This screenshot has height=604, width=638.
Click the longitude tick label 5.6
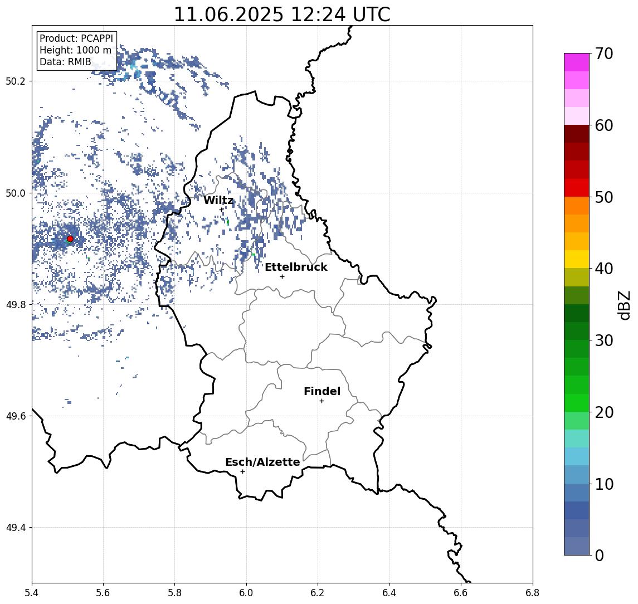click(103, 593)
